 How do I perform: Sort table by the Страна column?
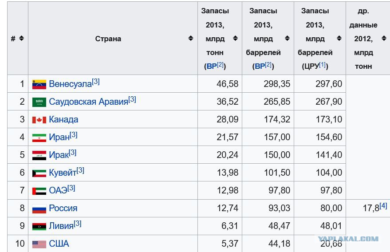click(x=191, y=38)
